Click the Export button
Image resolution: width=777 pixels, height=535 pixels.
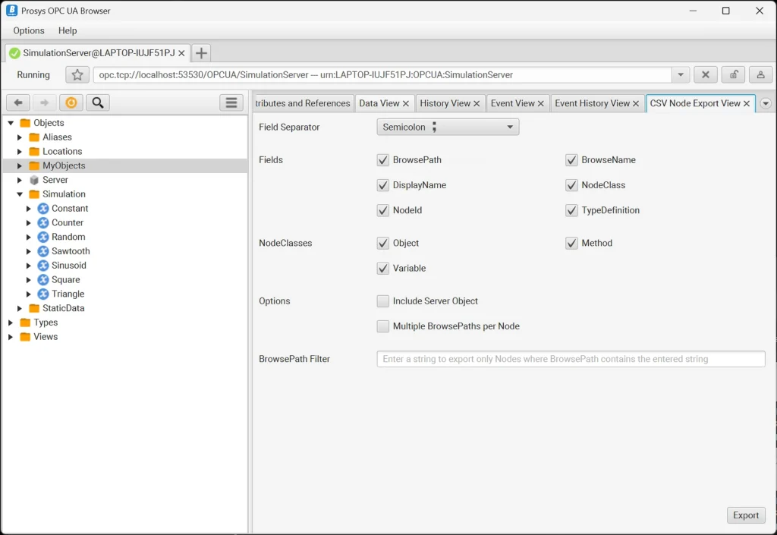point(745,515)
